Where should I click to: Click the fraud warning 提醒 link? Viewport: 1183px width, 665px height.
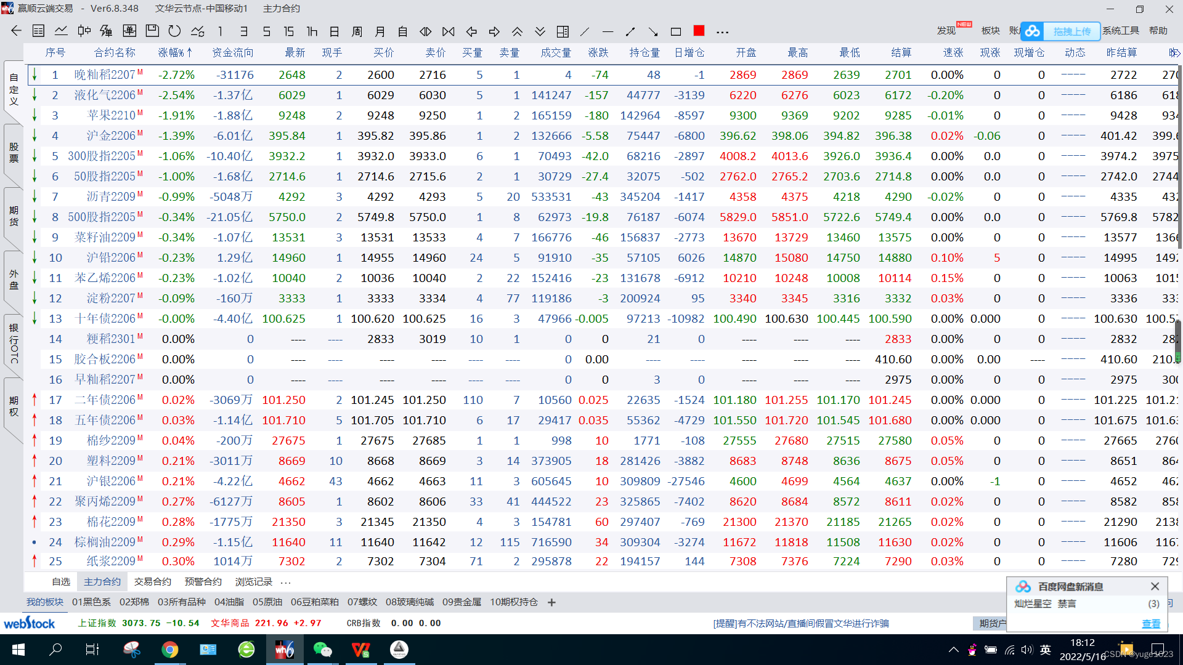801,624
